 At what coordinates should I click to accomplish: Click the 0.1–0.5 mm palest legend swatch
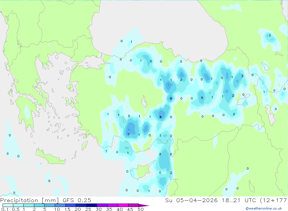pos(8,205)
